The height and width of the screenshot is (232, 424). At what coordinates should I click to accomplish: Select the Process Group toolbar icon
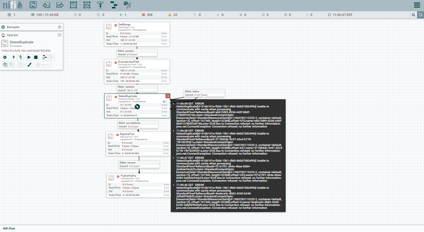click(73, 5)
